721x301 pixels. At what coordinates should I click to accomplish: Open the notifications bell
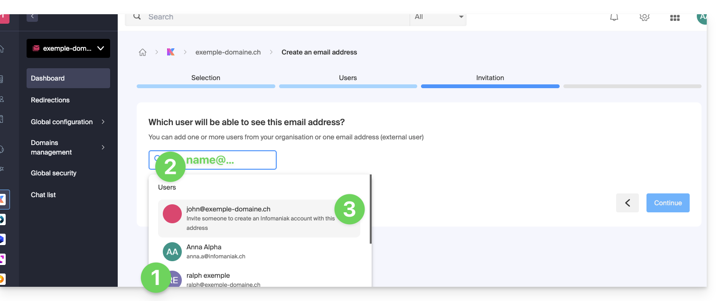pyautogui.click(x=614, y=18)
